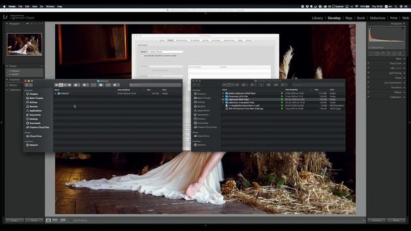Click the Previous button in Lightroom
Screen dimensions: 411x231
tap(376, 220)
